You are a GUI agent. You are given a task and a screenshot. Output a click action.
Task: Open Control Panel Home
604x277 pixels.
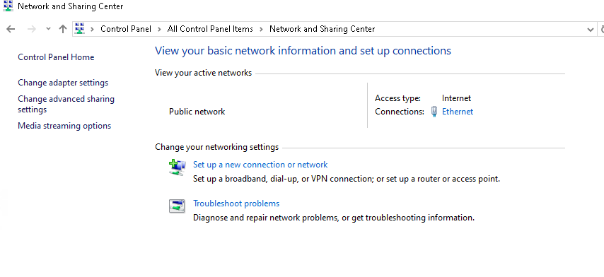[x=56, y=57]
